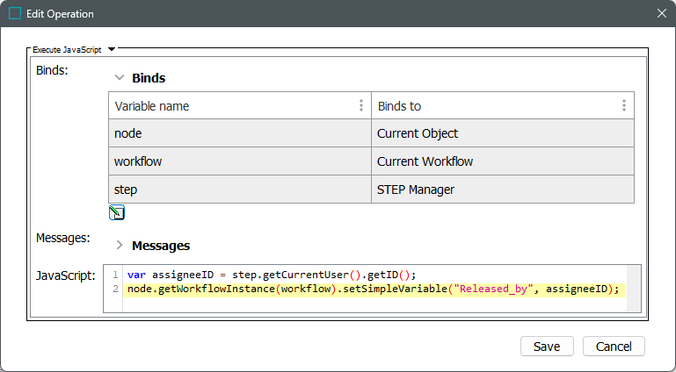Save the operation
The image size is (676, 372).
click(x=547, y=347)
